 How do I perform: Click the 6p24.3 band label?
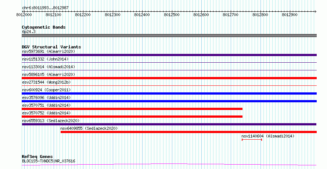(x=29, y=32)
